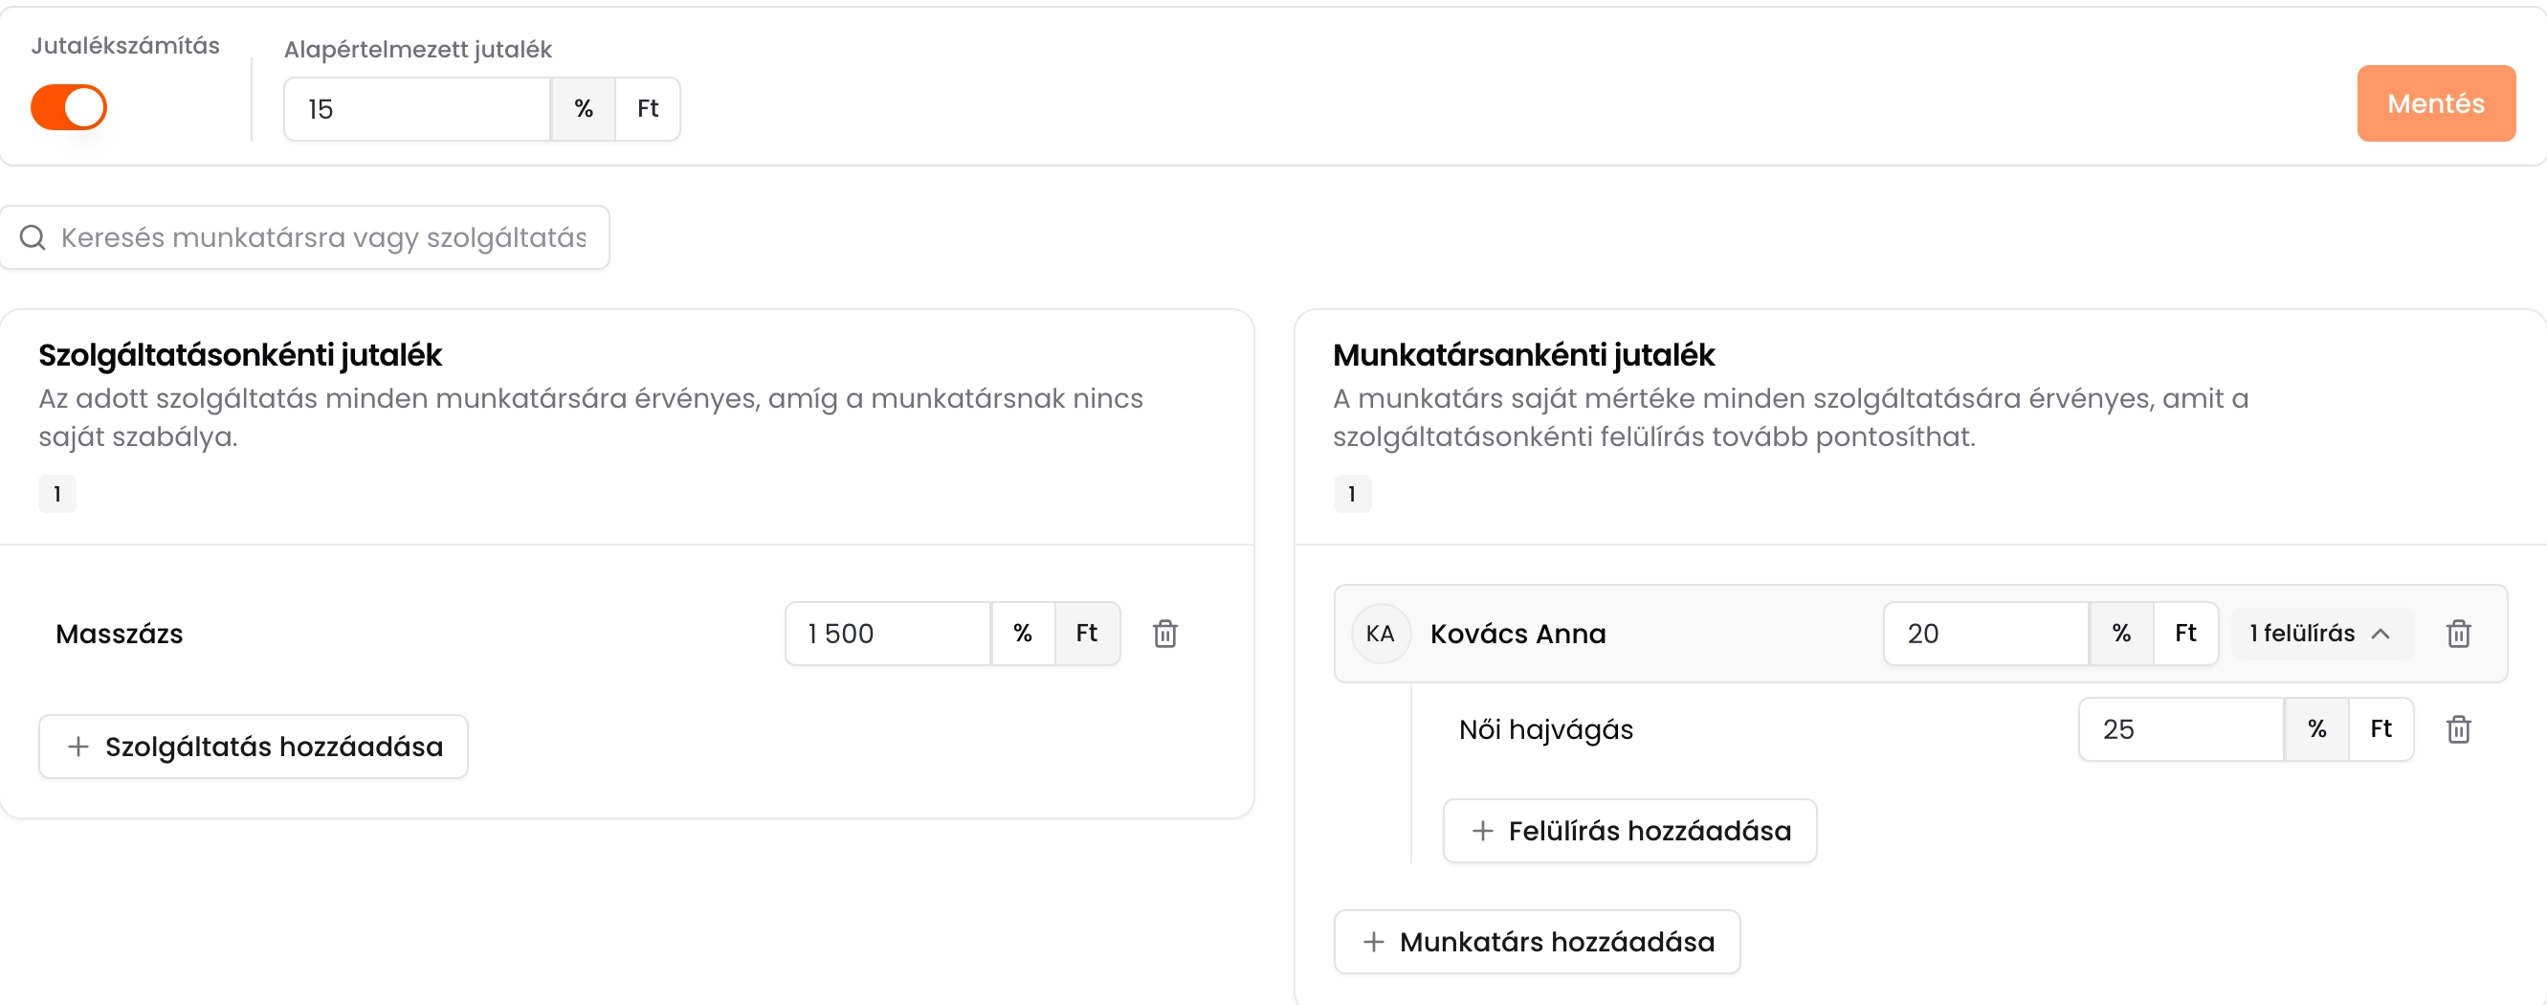2547x1005 pixels.
Task: Switch Masszázs commission to percent
Action: 1023,633
